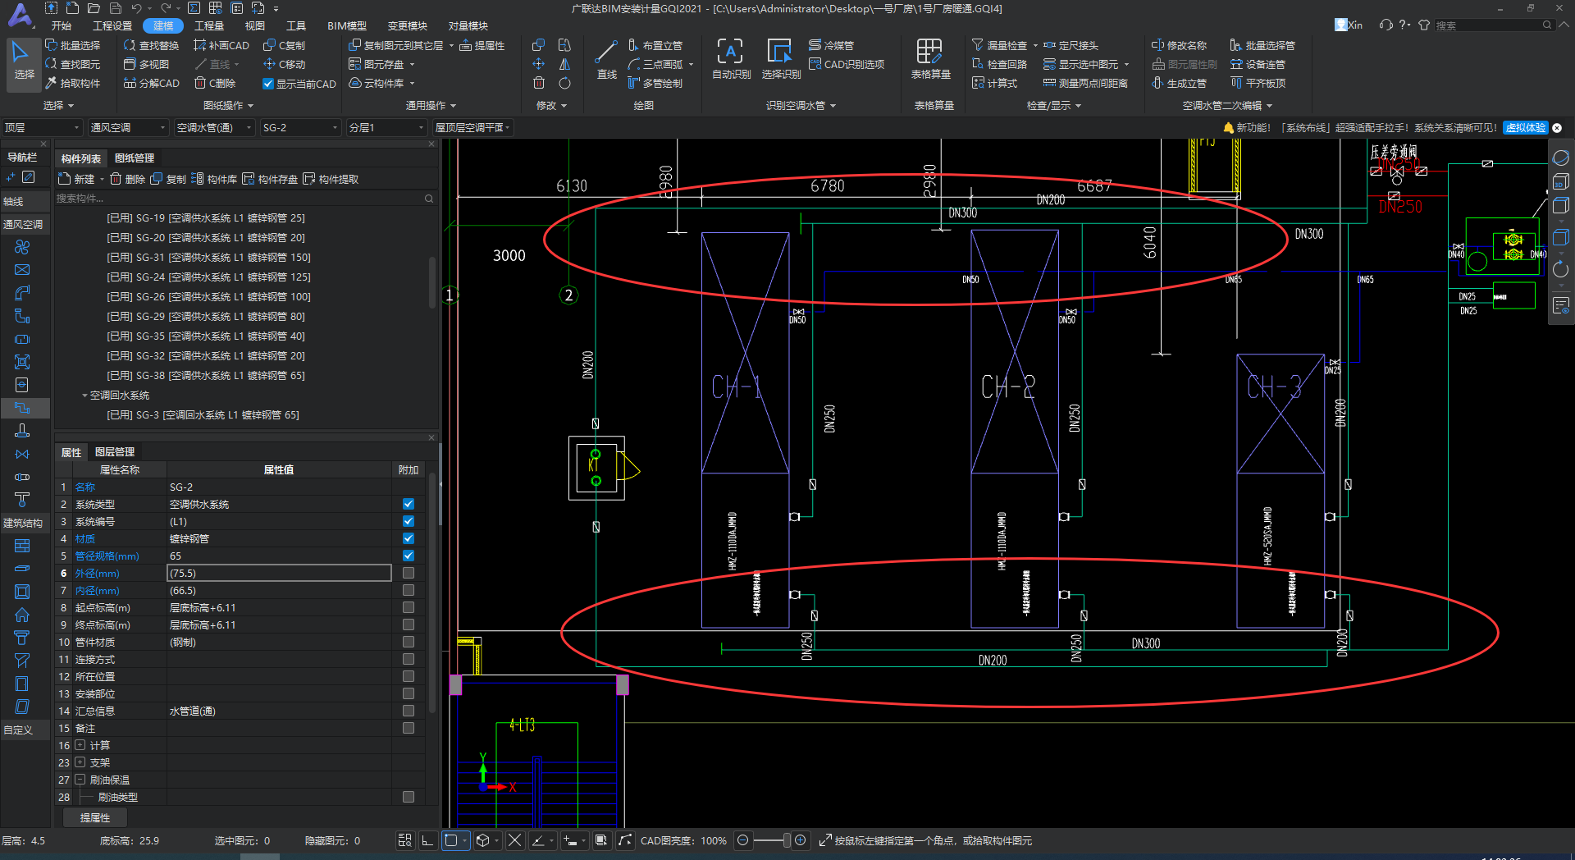The image size is (1575, 860).
Task: Click the 测量两点间距离 tool
Action: click(x=1085, y=83)
